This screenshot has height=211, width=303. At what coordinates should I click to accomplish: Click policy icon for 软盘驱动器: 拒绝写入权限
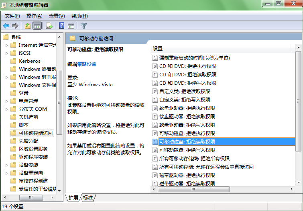pos(155,125)
